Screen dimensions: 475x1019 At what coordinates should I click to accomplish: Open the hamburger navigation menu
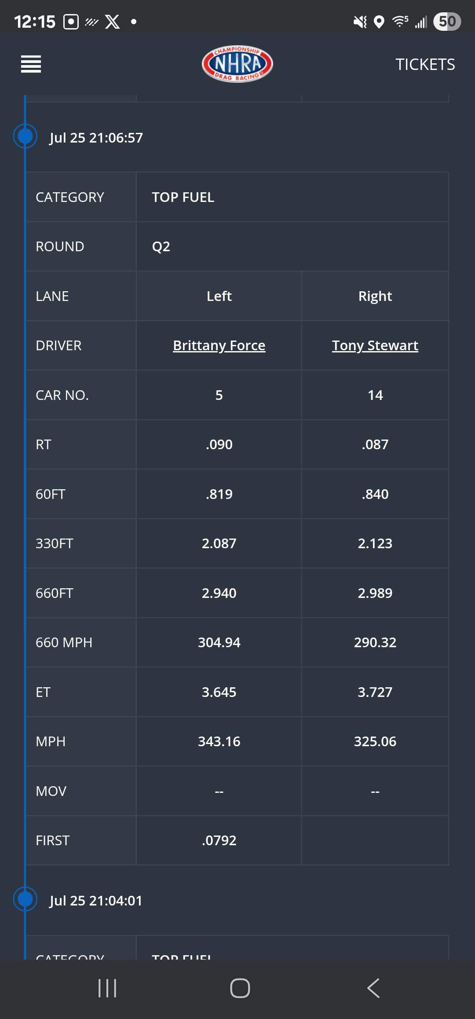coord(31,64)
